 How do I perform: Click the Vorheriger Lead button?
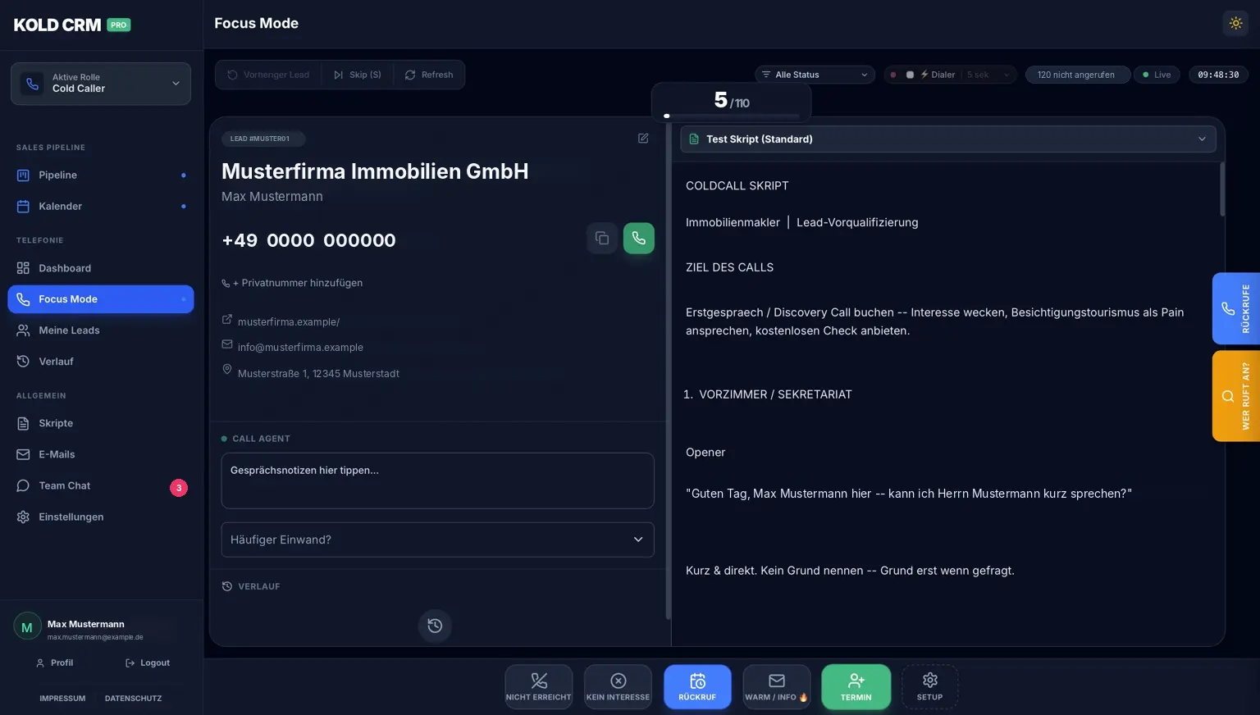click(x=268, y=75)
